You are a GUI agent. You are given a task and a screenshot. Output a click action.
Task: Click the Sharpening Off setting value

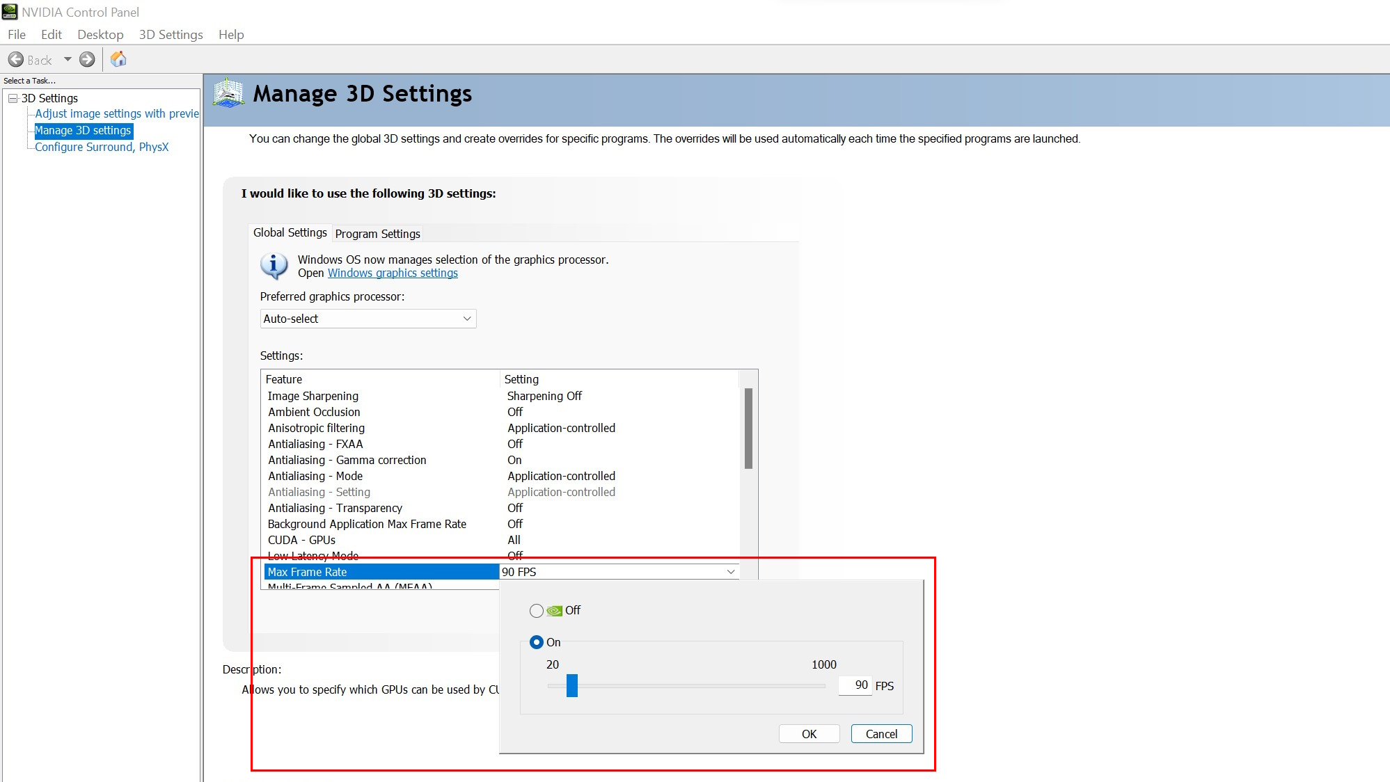click(x=544, y=396)
